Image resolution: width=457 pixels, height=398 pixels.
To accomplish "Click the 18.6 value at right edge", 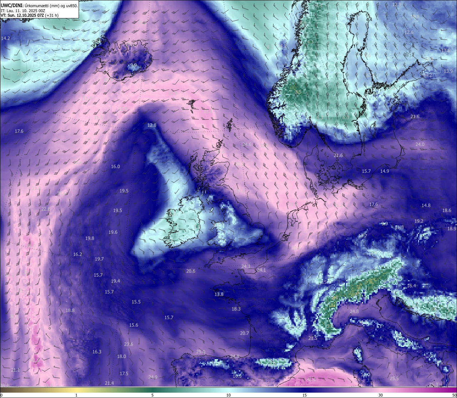I will point(447,211).
